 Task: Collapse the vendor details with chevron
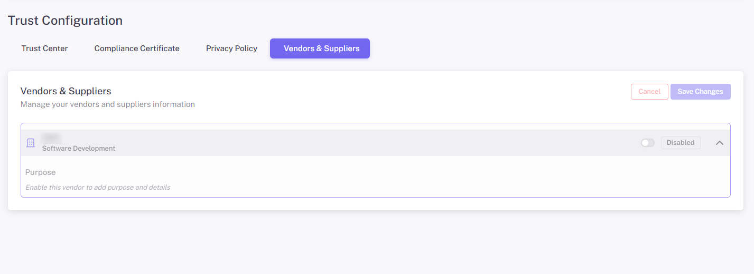point(719,143)
